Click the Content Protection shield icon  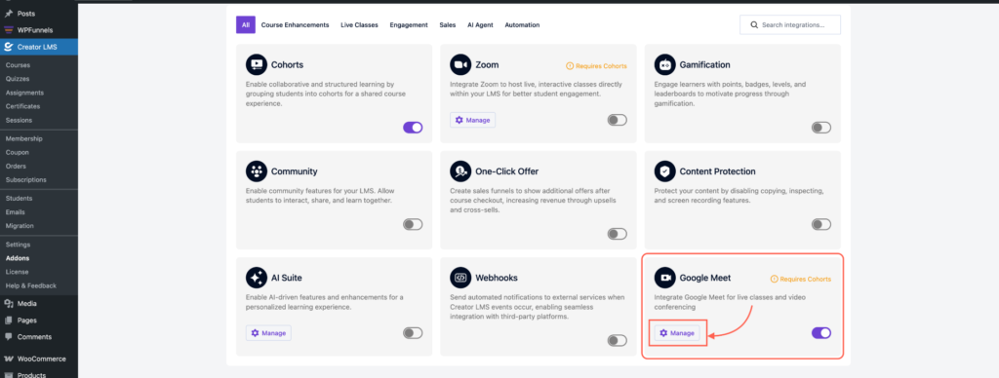[664, 171]
